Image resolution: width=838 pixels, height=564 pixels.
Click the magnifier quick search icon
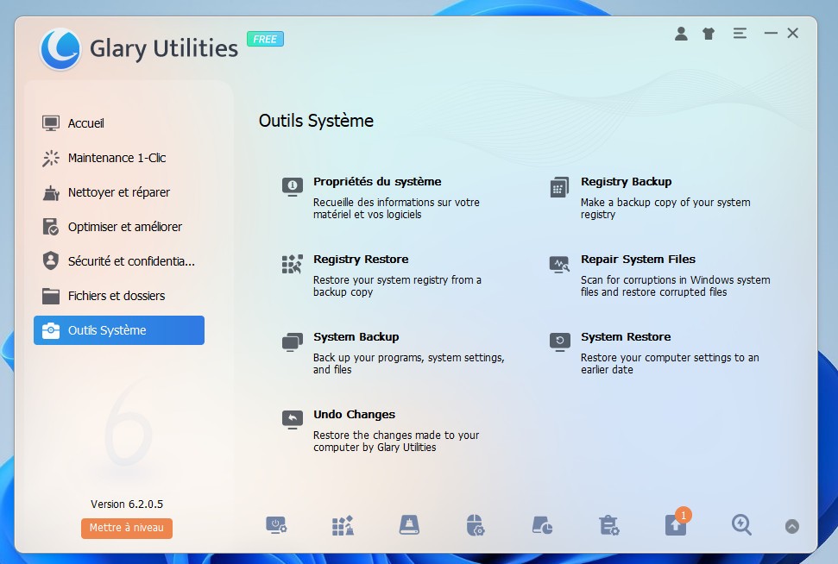[x=741, y=525]
